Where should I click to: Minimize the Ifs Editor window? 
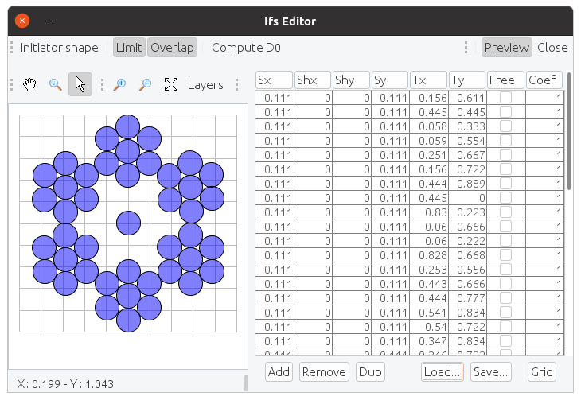(x=49, y=21)
